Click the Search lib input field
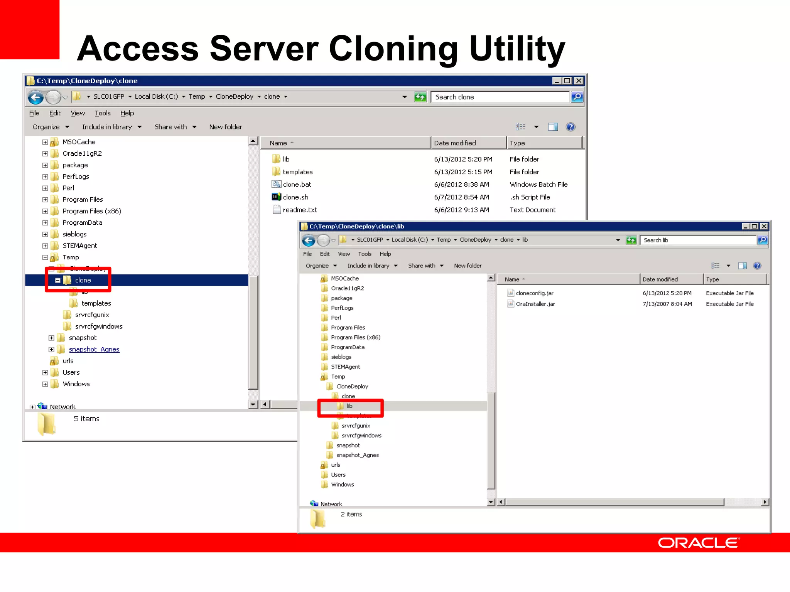This screenshot has width=790, height=592. (698, 240)
